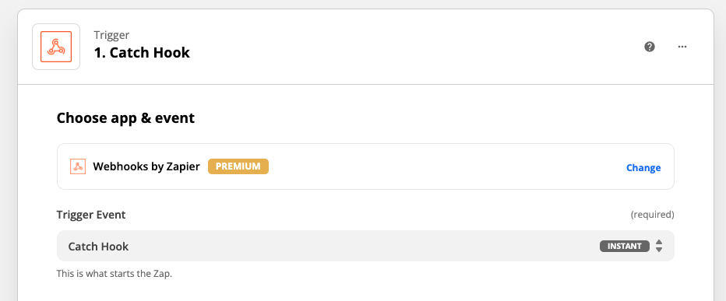Screen dimensions: 726x301
Task: Click Change to switch the app
Action: click(x=643, y=168)
